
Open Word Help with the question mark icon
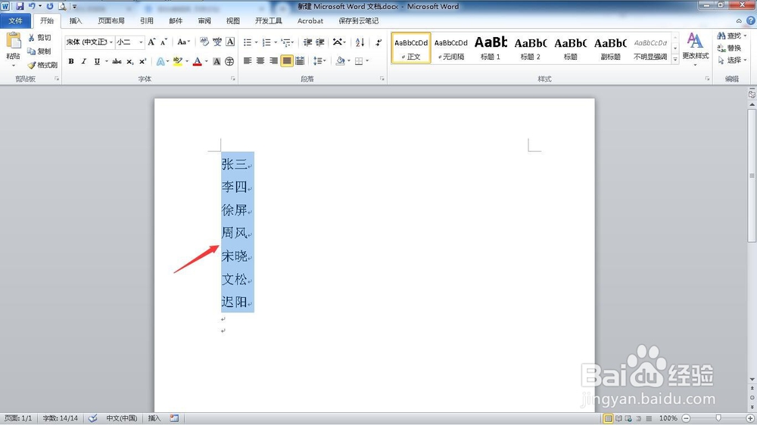751,20
